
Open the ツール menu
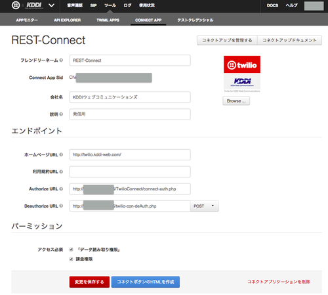click(x=110, y=5)
